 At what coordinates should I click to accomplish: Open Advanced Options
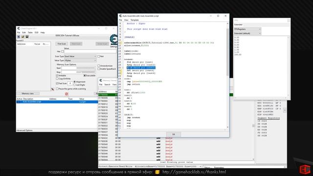click(24, 131)
